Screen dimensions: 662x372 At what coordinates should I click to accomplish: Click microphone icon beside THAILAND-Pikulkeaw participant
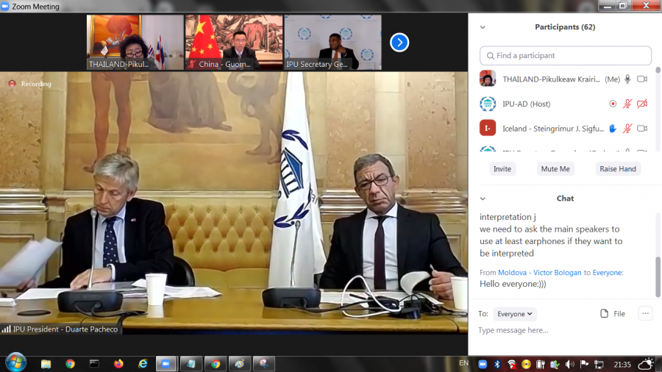point(627,79)
